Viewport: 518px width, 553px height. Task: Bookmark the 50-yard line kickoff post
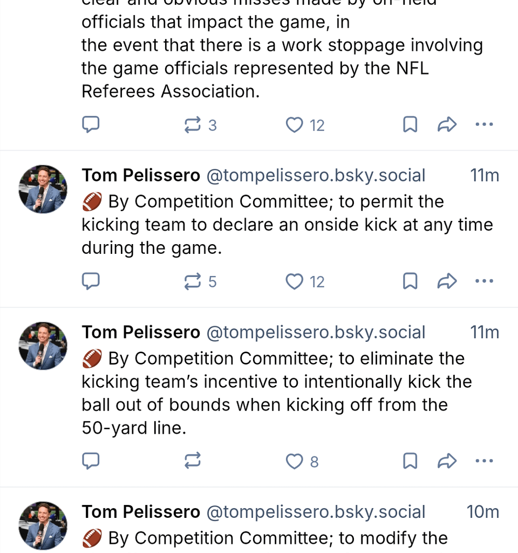point(410,461)
